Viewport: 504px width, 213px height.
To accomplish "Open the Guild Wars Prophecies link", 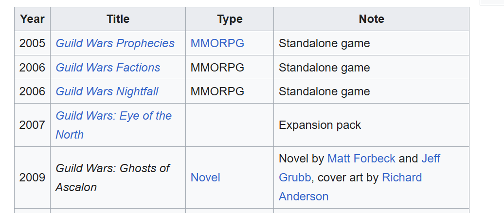I will click(x=115, y=43).
